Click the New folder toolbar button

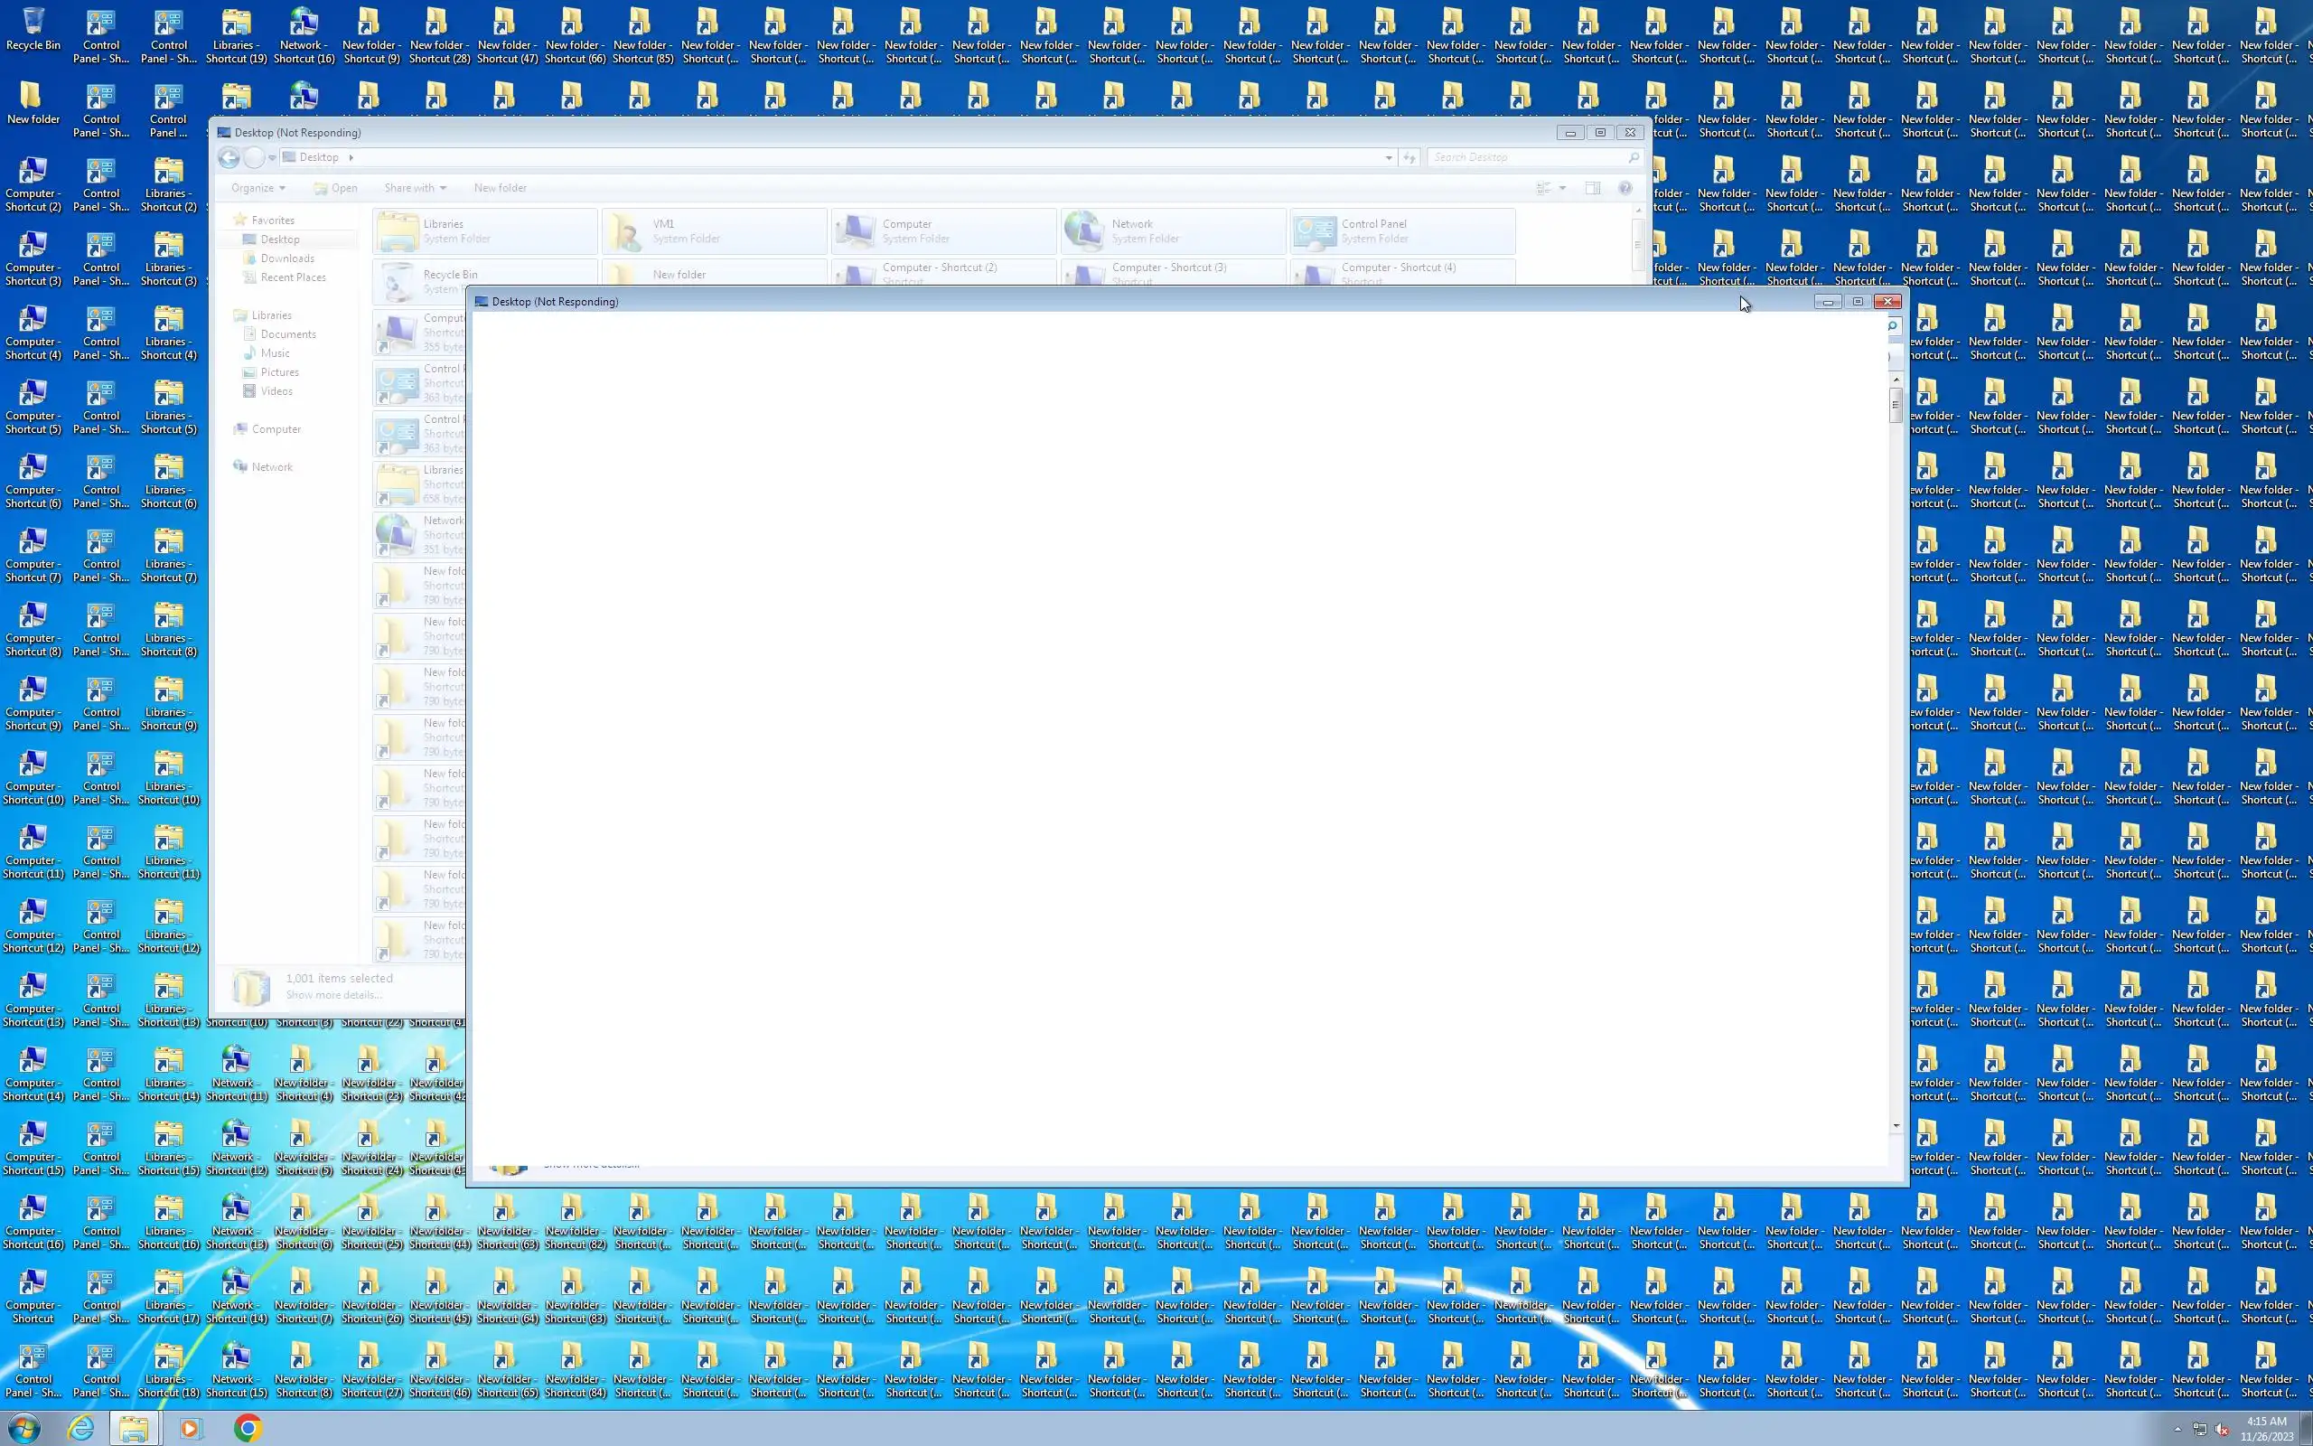coord(500,188)
